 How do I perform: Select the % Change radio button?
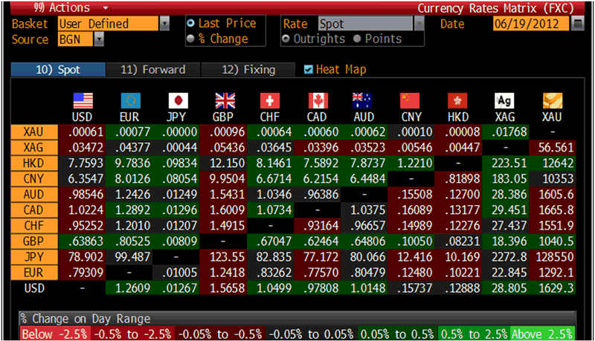coord(190,39)
